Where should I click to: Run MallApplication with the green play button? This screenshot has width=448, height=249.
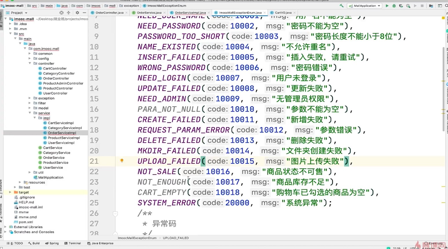pyautogui.click(x=387, y=6)
